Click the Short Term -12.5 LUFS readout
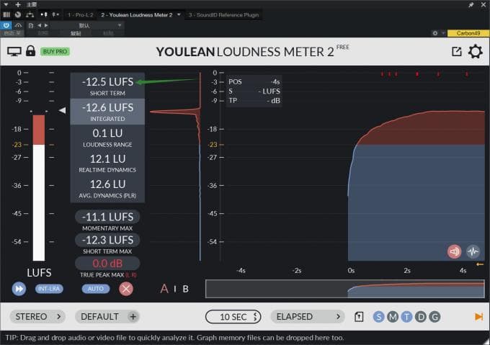Image resolution: width=490 pixels, height=345 pixels. click(x=107, y=86)
